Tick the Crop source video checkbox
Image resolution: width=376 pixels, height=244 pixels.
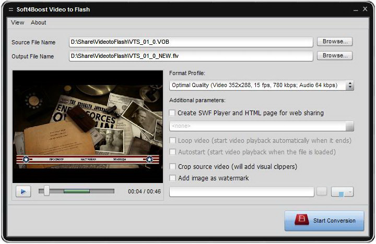coord(172,166)
